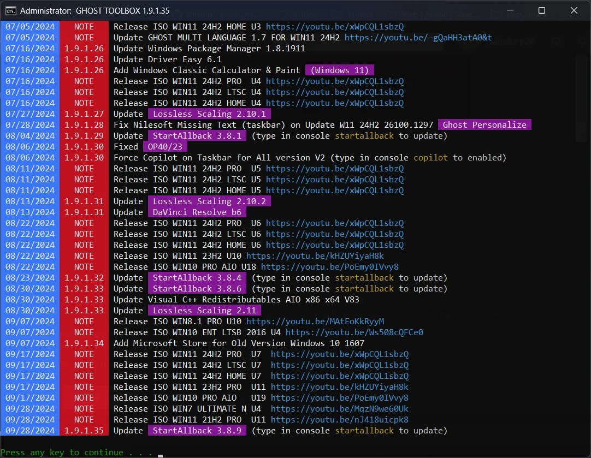Minimize the GHOST TOOLBOX console window
The image size is (591, 458).
510,10
